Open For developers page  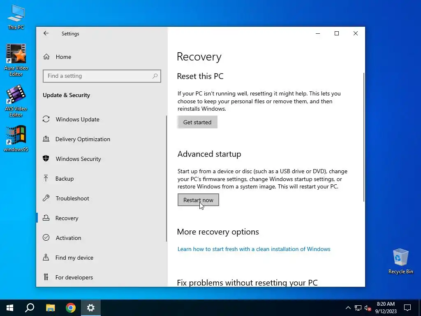tap(74, 277)
